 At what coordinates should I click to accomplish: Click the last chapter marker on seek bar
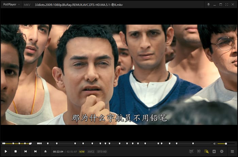click(x=193, y=143)
